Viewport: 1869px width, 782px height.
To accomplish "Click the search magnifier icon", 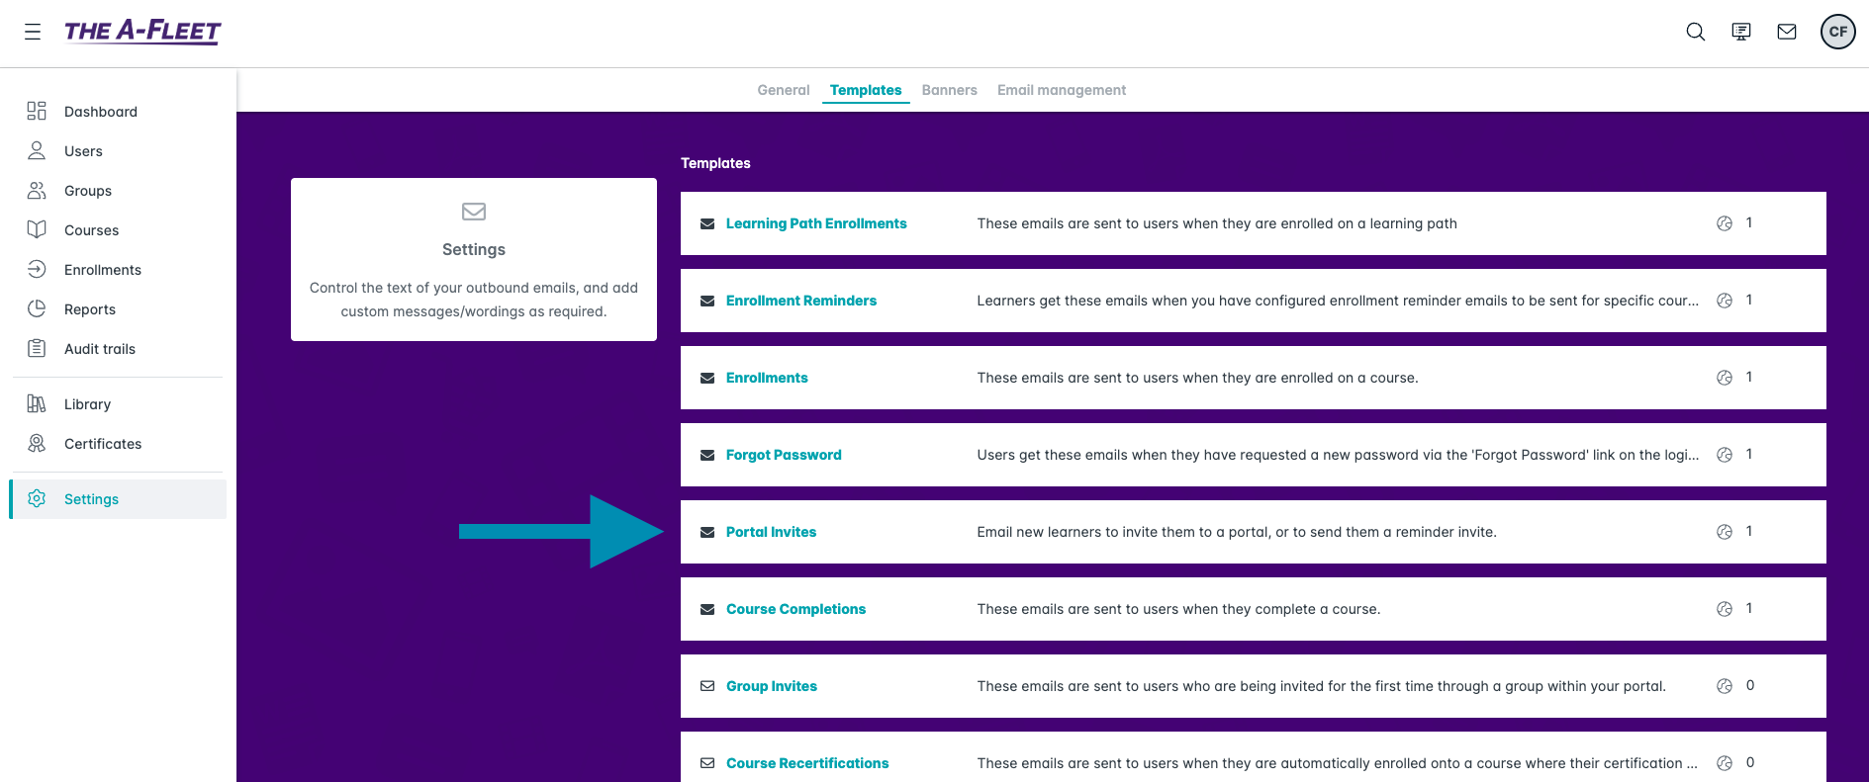I will [1695, 32].
